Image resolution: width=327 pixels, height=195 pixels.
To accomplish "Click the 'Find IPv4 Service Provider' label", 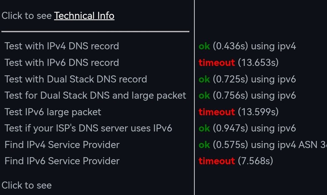I will tap(62, 145).
